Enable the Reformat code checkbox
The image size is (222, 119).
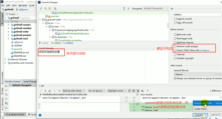(175, 34)
